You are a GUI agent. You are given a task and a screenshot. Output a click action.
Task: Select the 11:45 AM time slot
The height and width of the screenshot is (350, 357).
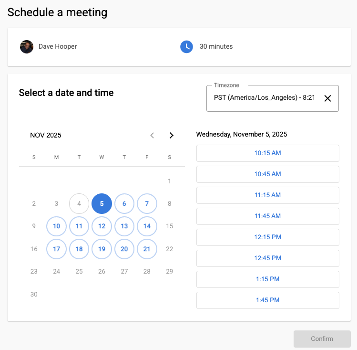click(x=267, y=216)
